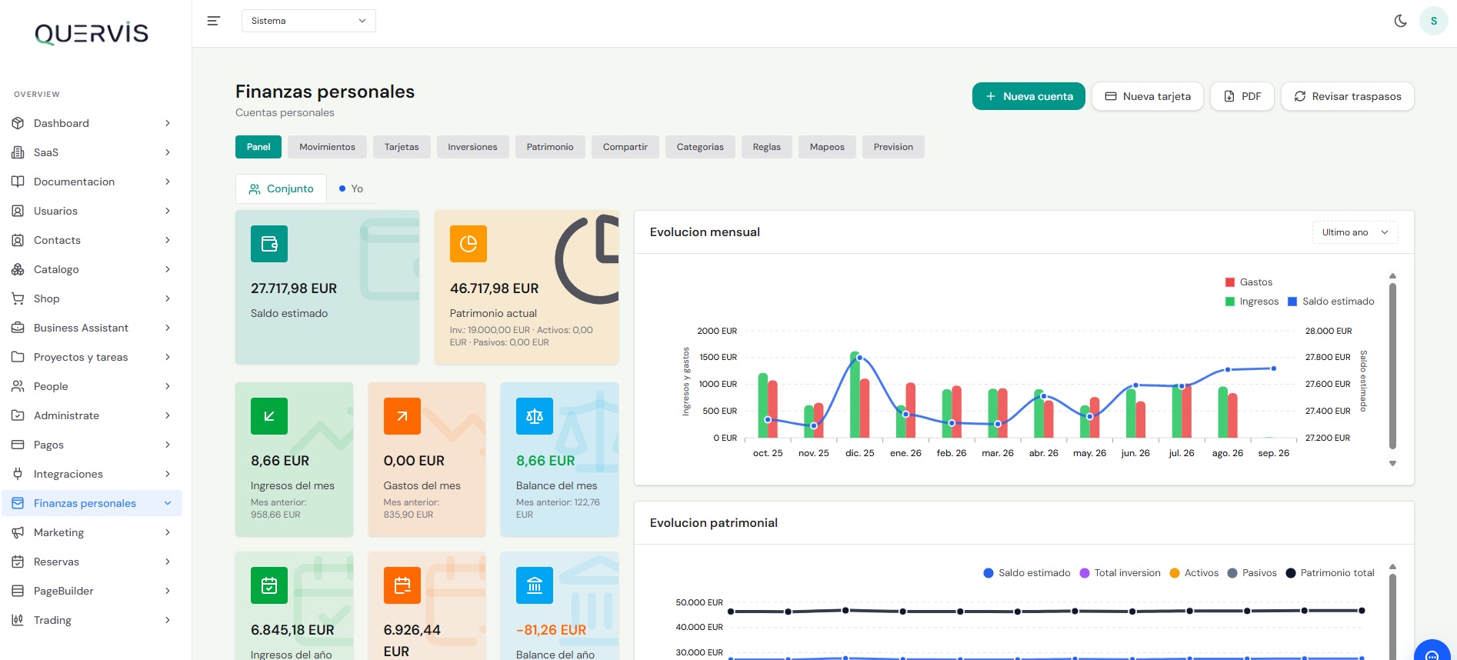Click the pie chart icon on the Patrimonio actual card
Viewport: 1457px width, 660px height.
point(468,244)
